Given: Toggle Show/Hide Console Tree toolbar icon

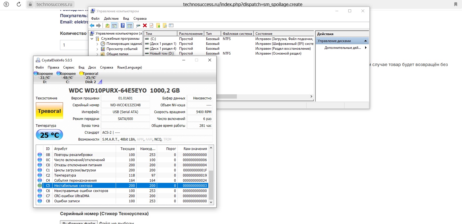Looking at the screenshot, I should [114, 26].
